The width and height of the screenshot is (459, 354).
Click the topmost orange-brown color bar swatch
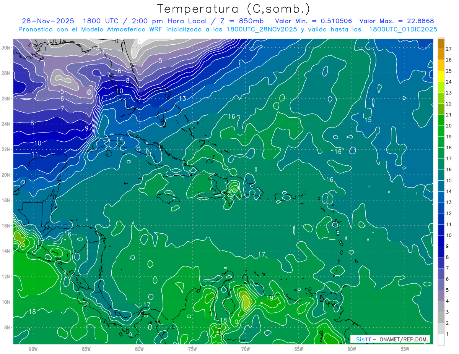(x=441, y=43)
